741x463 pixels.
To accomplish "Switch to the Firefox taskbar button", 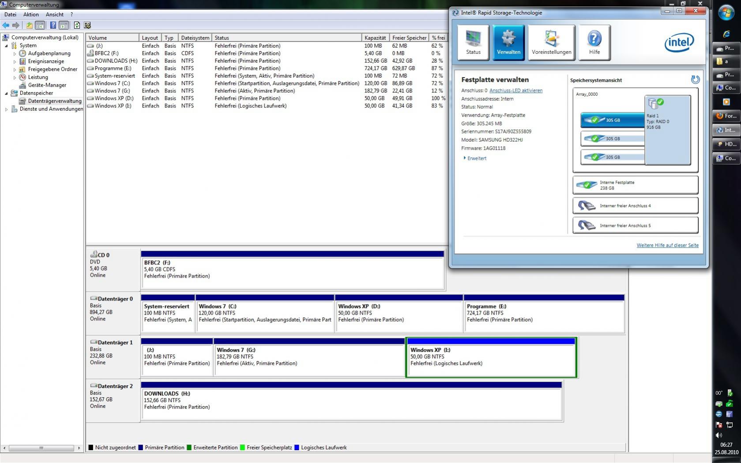I will tap(726, 116).
